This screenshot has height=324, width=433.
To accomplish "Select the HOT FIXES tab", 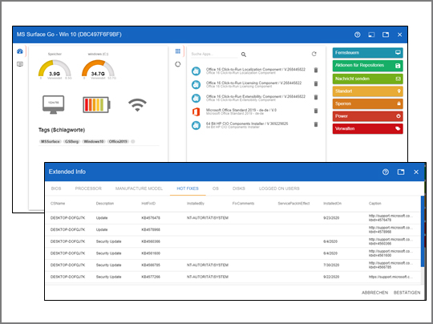I will [188, 188].
